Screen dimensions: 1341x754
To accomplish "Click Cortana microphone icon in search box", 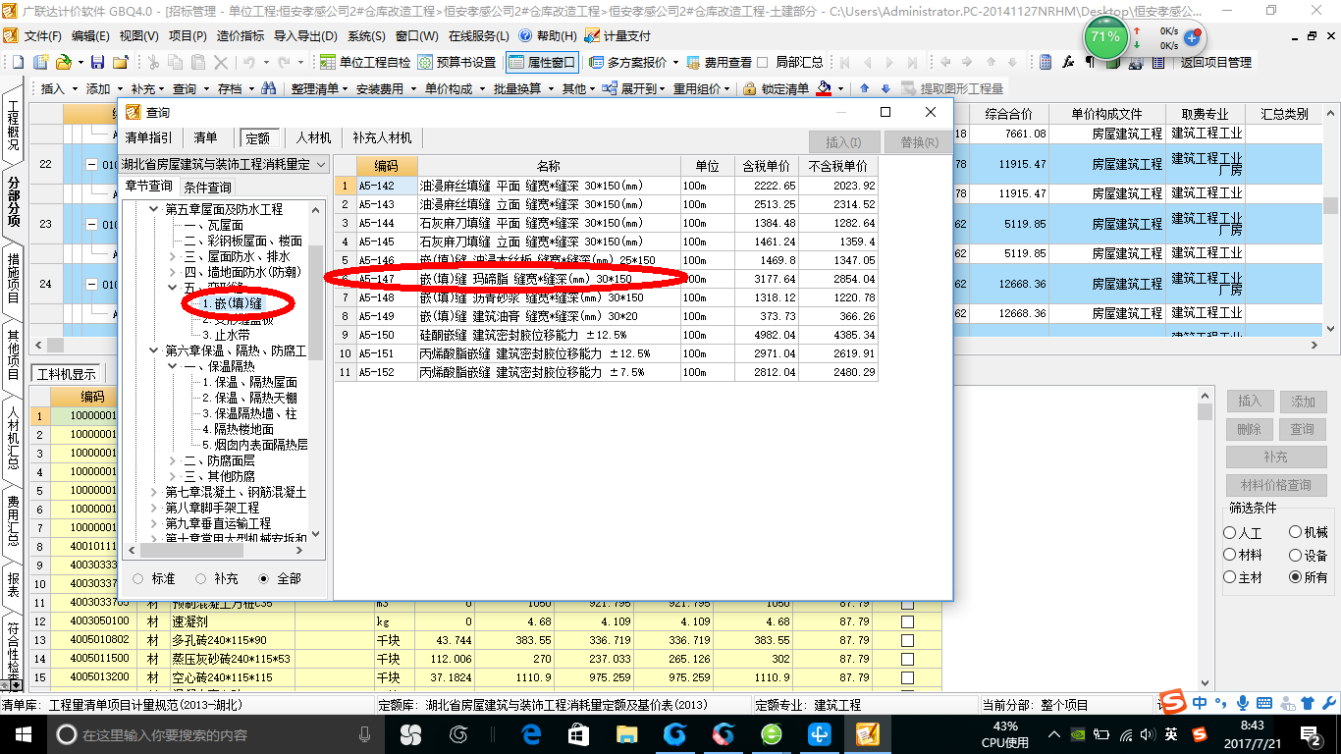I will point(365,734).
